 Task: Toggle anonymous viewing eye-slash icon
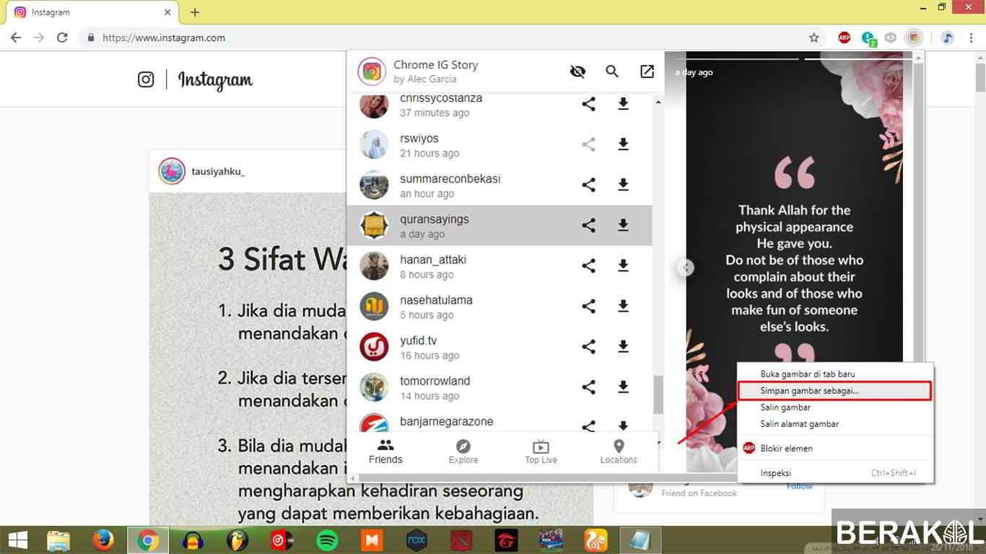(x=577, y=71)
